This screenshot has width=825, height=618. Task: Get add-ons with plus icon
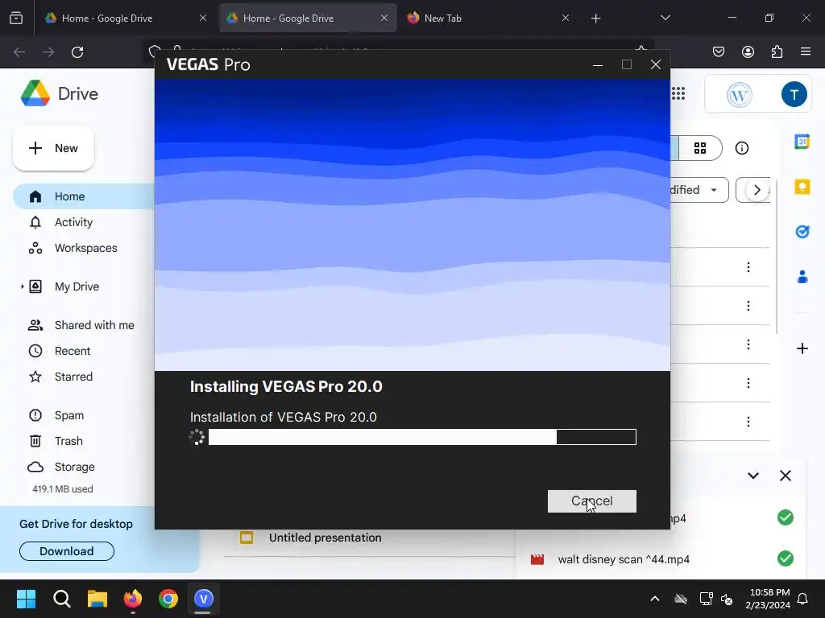[x=802, y=348]
